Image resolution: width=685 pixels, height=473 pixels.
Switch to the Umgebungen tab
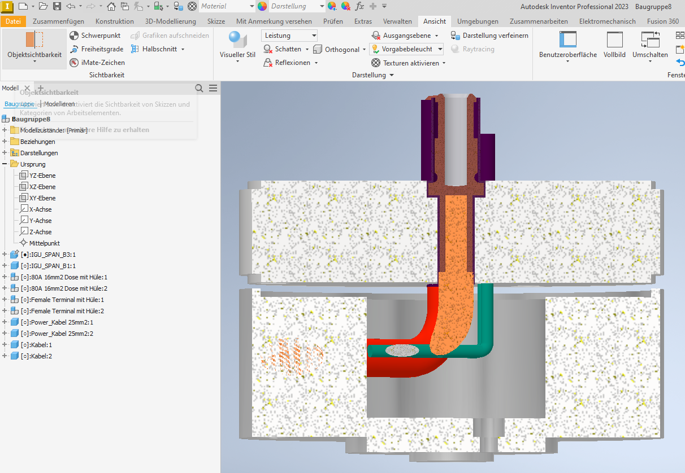point(478,21)
